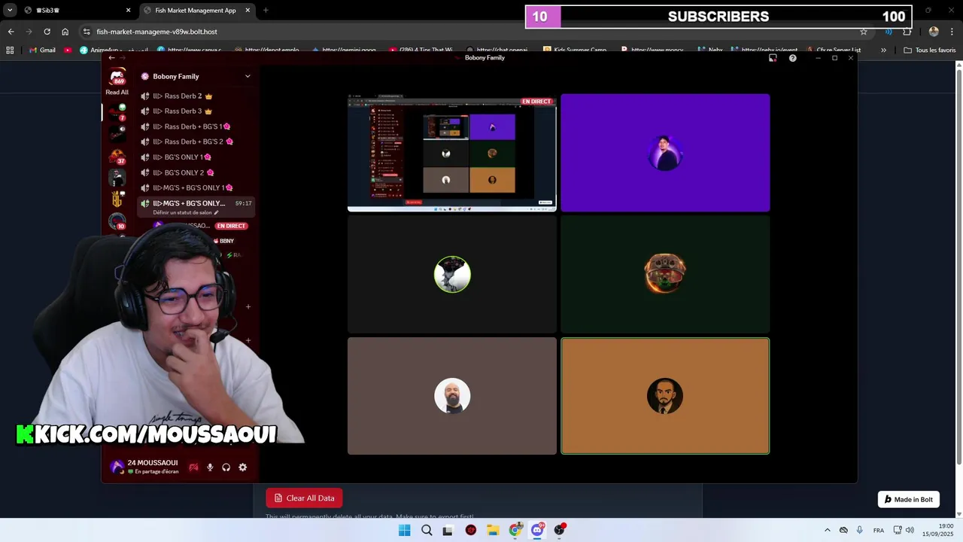The image size is (963, 542).
Task: Open server icon with 37 badge
Action: tap(117, 156)
